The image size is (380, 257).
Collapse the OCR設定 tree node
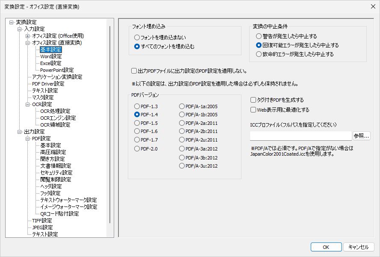tap(28, 104)
